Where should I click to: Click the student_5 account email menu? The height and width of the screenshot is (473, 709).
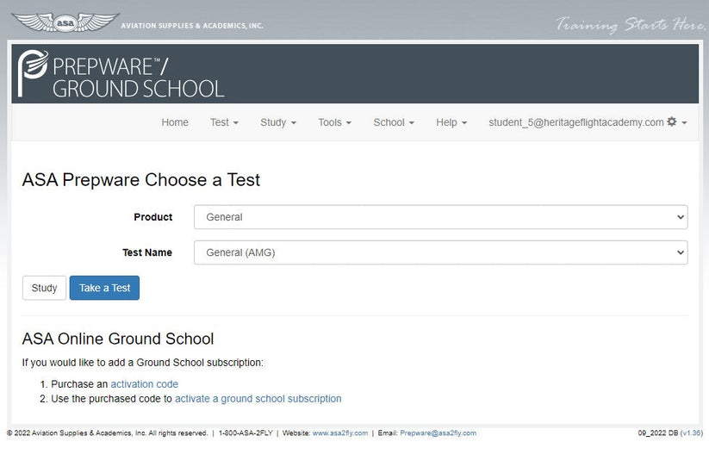coord(575,122)
